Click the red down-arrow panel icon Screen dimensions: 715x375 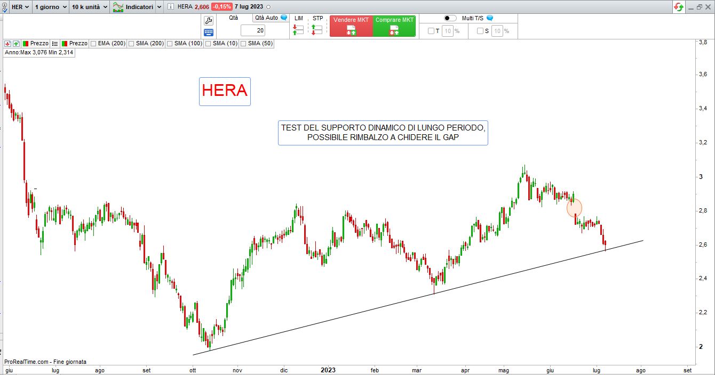coord(8,43)
